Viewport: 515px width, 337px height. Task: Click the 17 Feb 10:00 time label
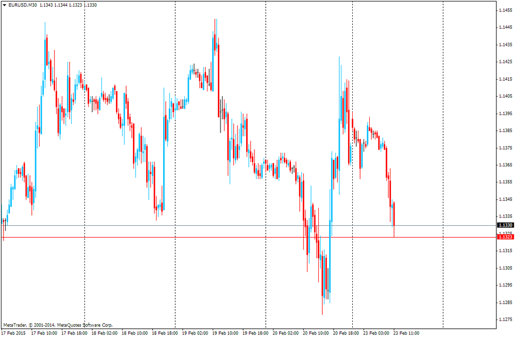click(x=44, y=333)
